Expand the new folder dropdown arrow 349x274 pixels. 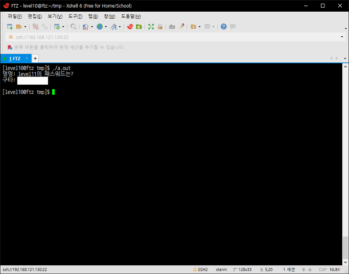200,27
